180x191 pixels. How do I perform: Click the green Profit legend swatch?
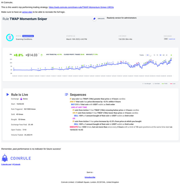163,84
